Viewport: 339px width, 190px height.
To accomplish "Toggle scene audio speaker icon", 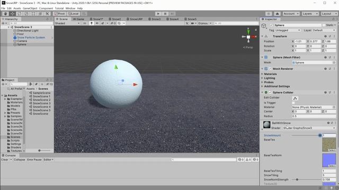I will pos(97,23).
